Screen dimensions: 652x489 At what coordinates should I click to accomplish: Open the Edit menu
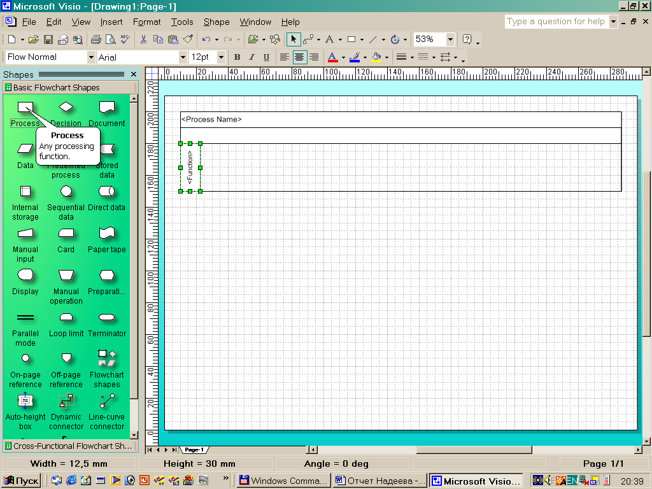click(x=53, y=22)
